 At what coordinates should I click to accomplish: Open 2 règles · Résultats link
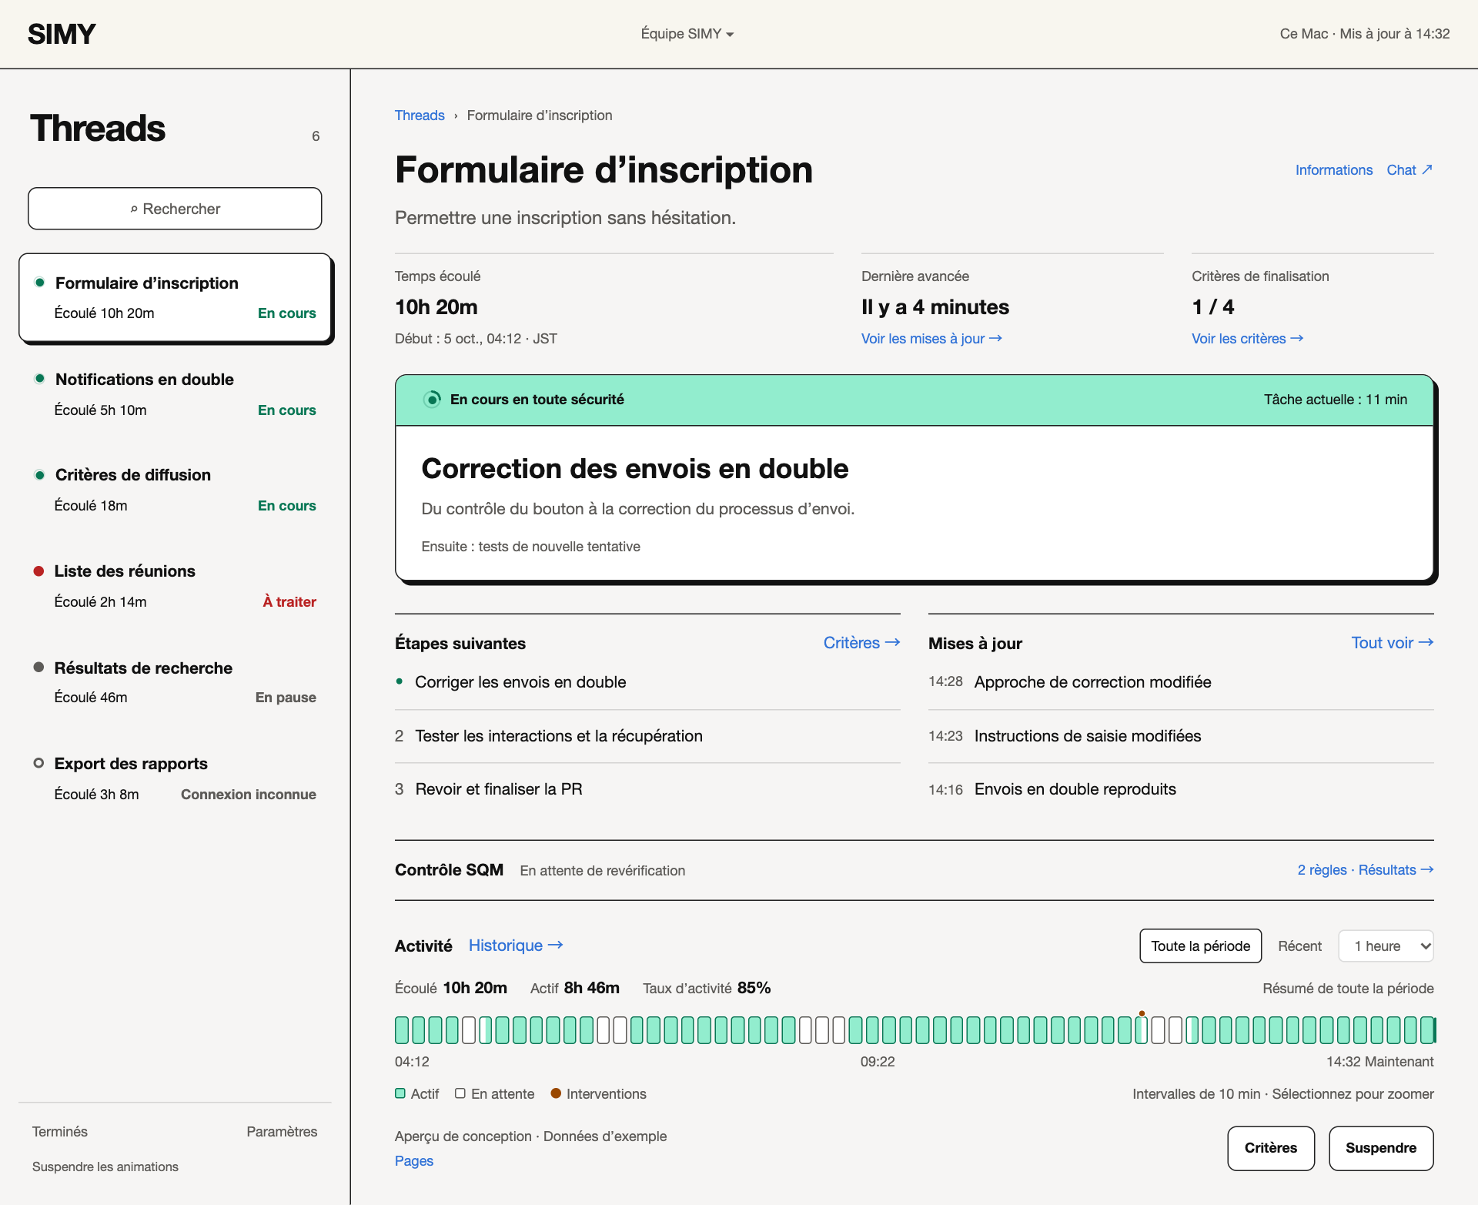pyautogui.click(x=1366, y=870)
